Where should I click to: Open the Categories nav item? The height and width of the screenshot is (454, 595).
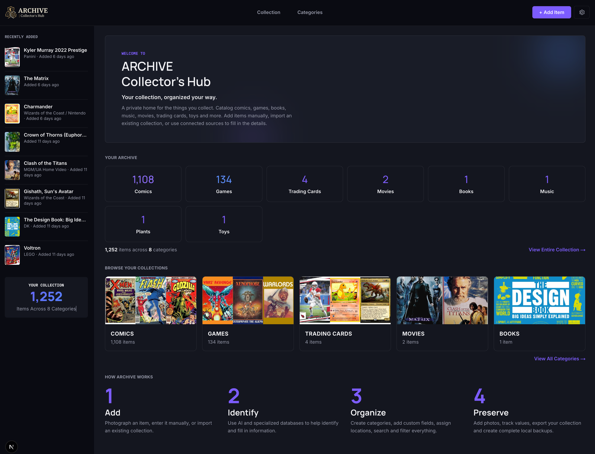click(x=310, y=12)
